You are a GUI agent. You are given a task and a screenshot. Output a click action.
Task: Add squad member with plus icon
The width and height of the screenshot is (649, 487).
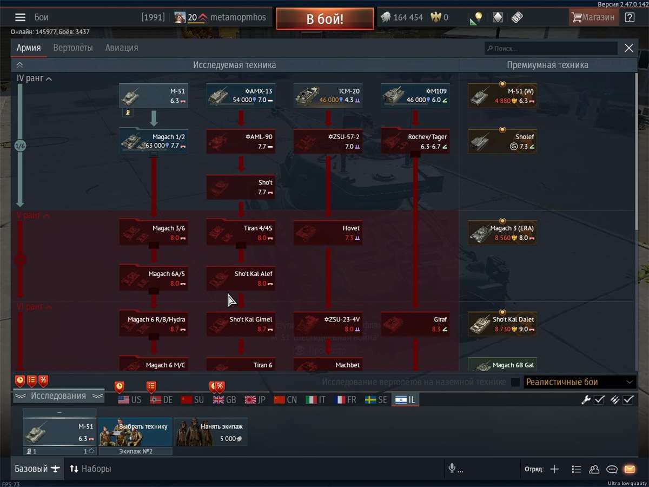point(554,469)
